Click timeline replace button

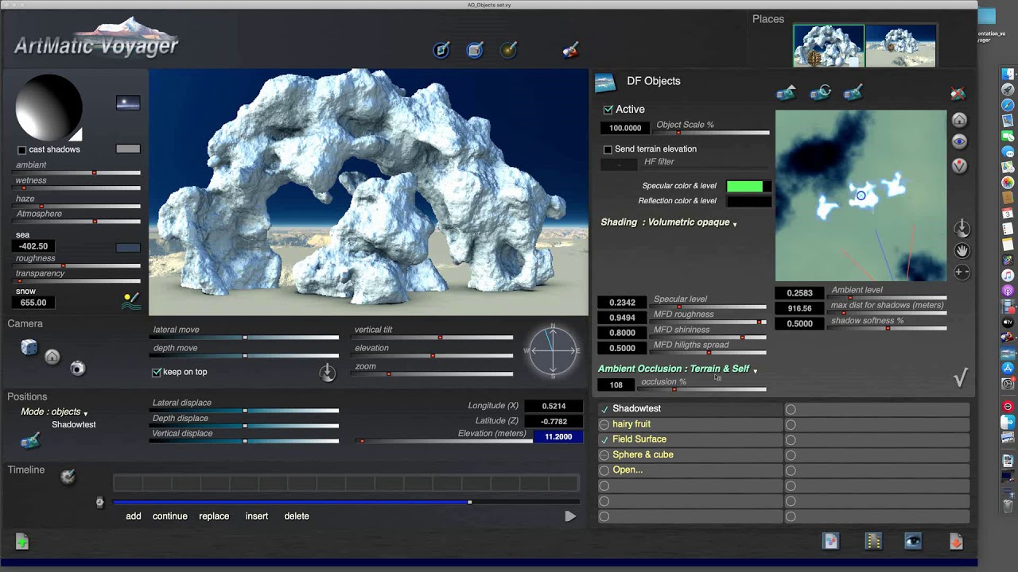pyautogui.click(x=214, y=516)
